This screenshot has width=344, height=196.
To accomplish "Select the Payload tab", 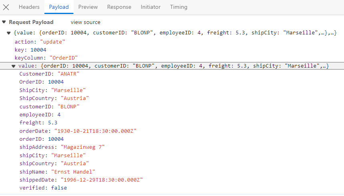I will click(x=59, y=7).
